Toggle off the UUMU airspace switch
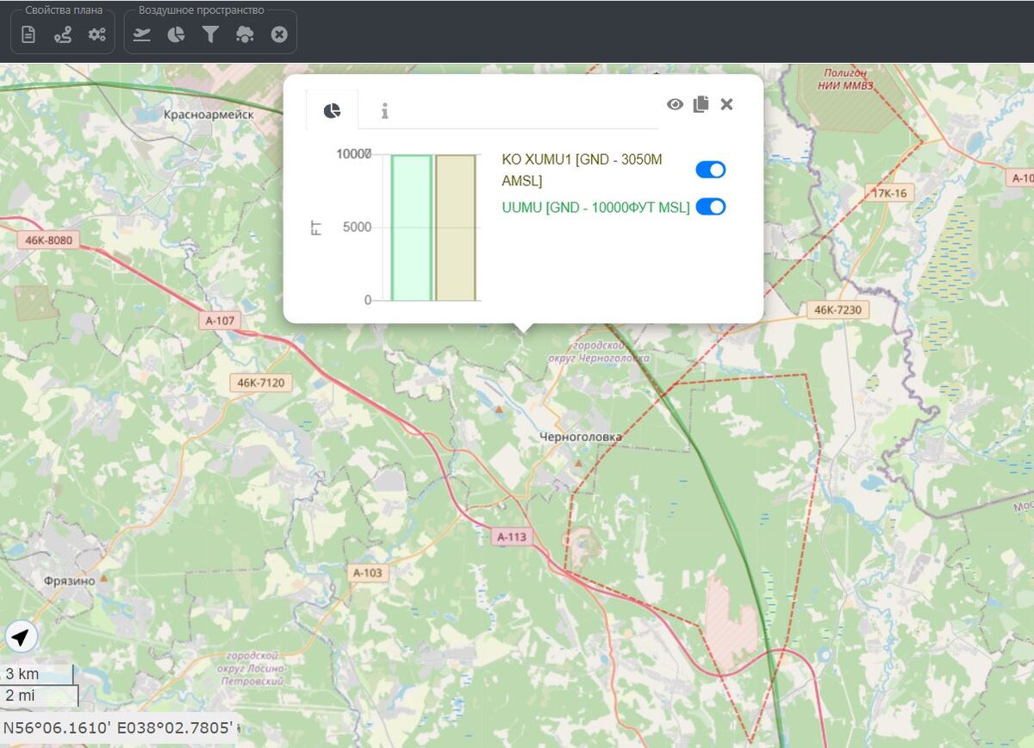 711,207
